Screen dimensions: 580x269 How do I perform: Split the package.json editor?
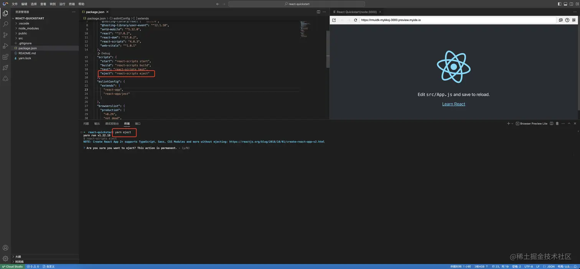[318, 12]
